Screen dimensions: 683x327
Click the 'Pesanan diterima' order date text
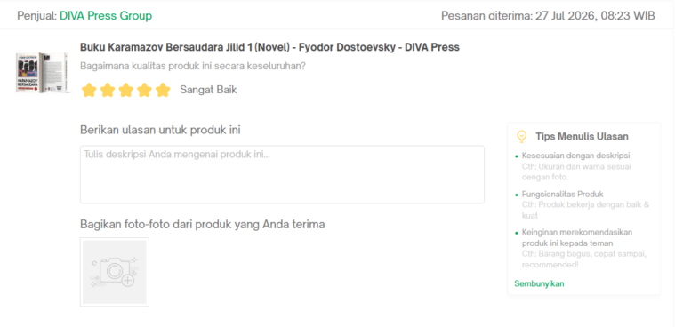coord(548,16)
